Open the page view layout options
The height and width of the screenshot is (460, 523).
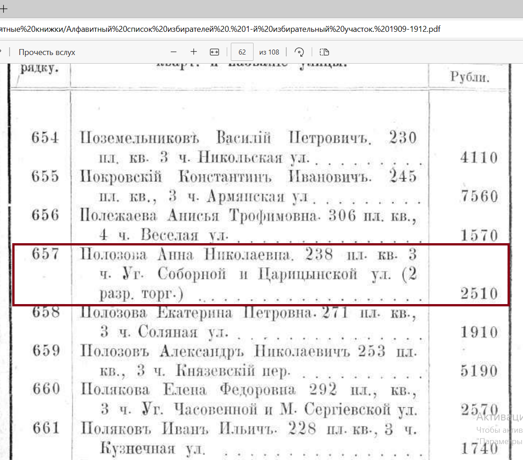coord(324,52)
